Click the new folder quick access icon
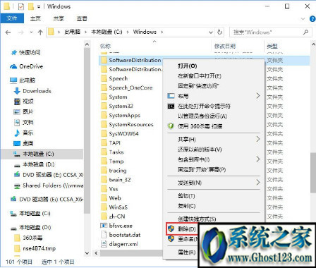This screenshot has width=316, height=268. (x=31, y=6)
